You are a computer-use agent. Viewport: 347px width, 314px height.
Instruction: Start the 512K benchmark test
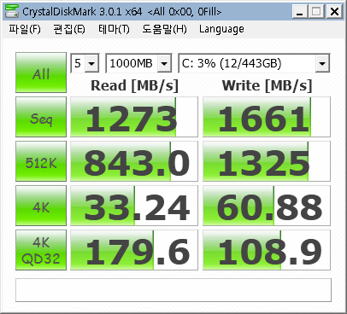(41, 161)
